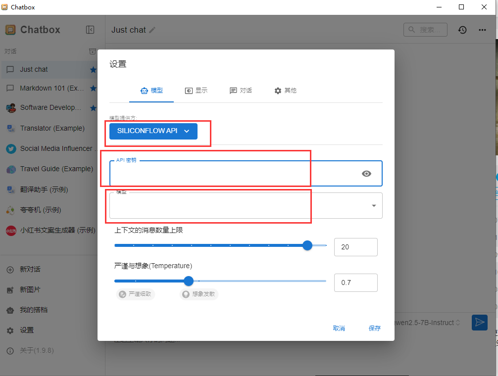
Task: Click the send message arrow button
Action: coord(480,323)
